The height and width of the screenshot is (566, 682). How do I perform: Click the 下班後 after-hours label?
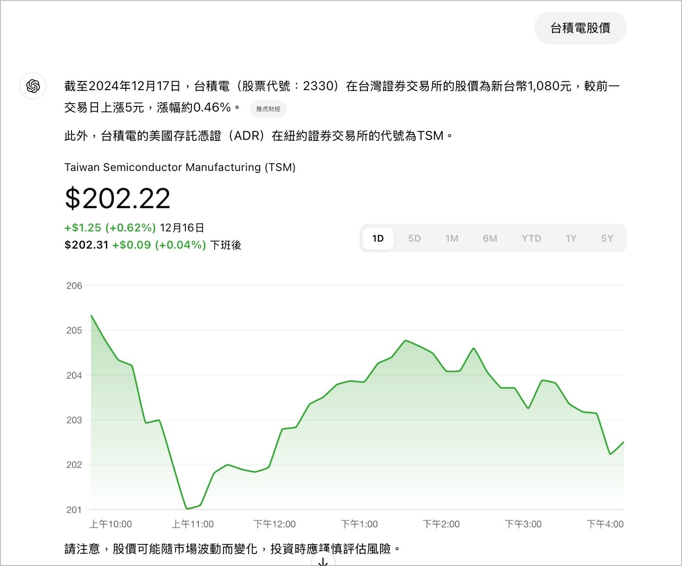pyautogui.click(x=226, y=245)
